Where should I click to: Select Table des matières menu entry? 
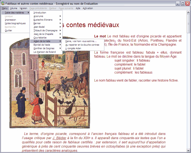point(15,12)
